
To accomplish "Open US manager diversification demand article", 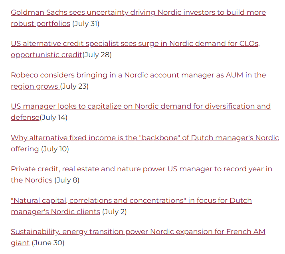I will tap(141, 106).
